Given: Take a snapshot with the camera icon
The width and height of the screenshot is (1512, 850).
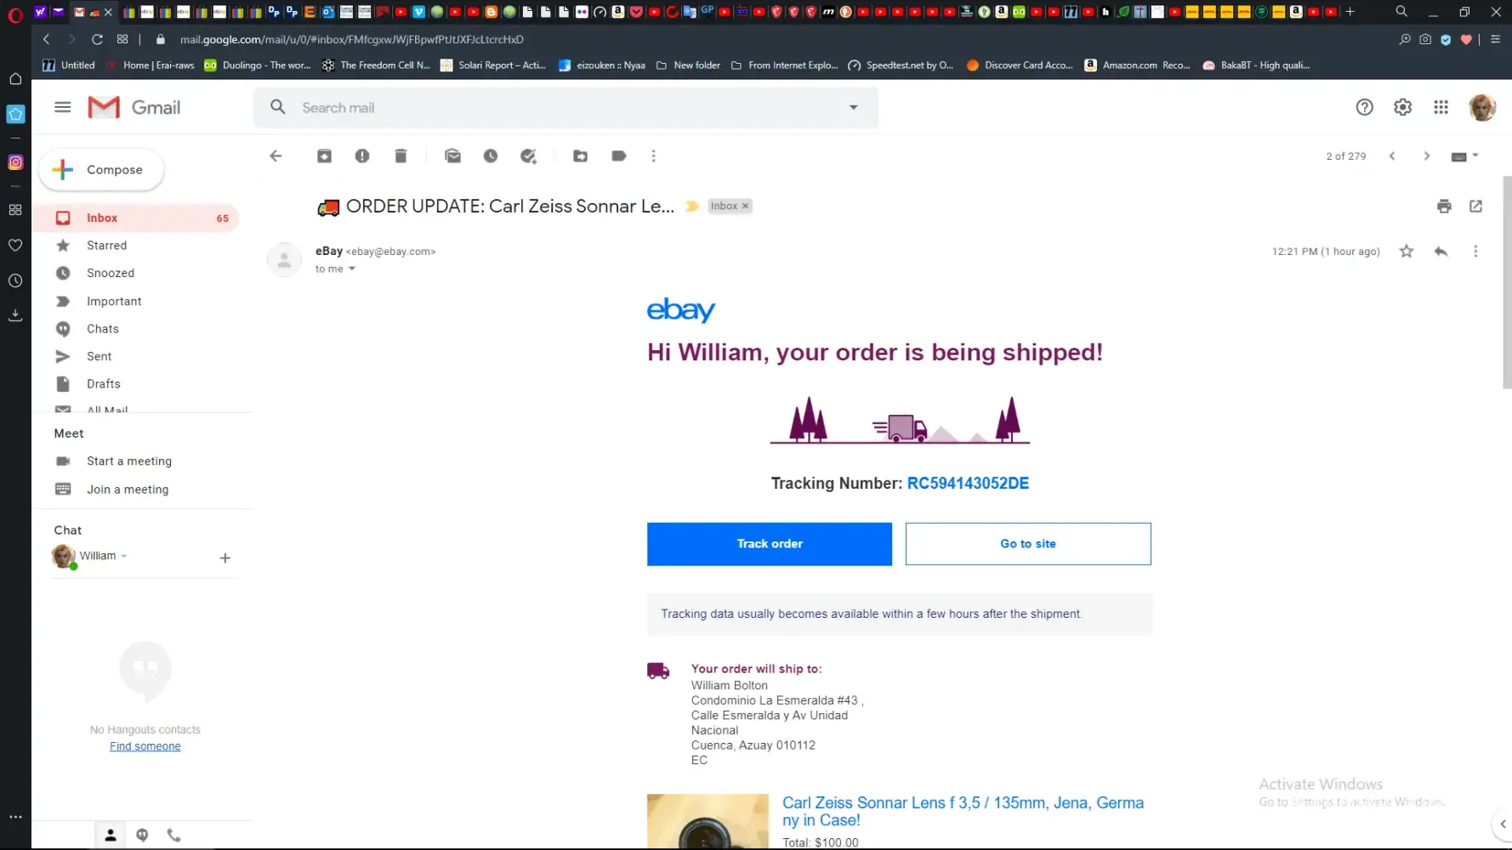Looking at the screenshot, I should pos(1425,39).
